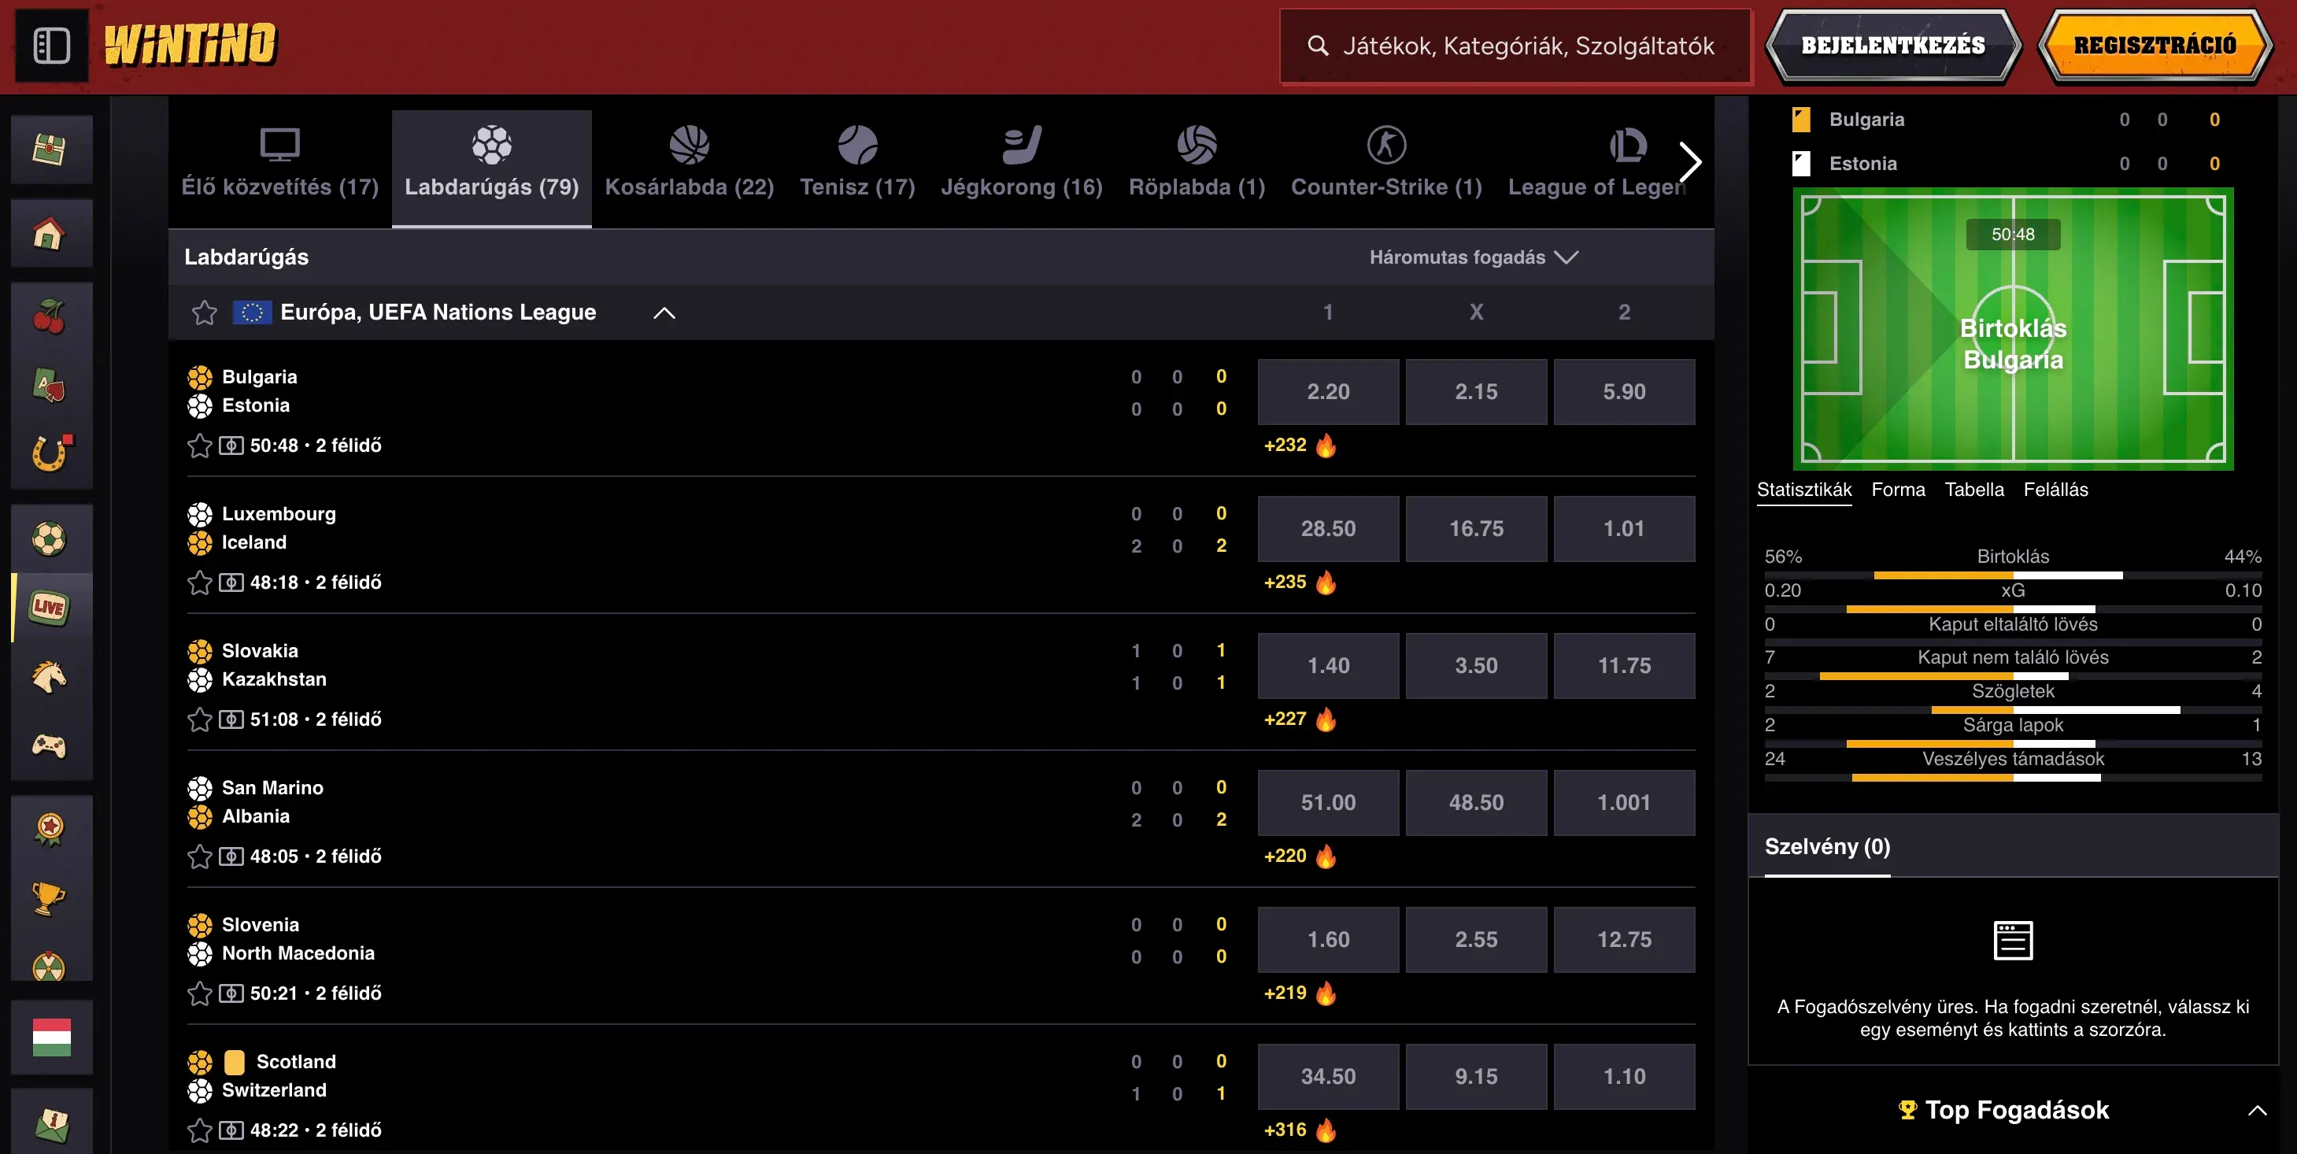
Task: Select the Tenisz (17) tab
Action: point(858,168)
